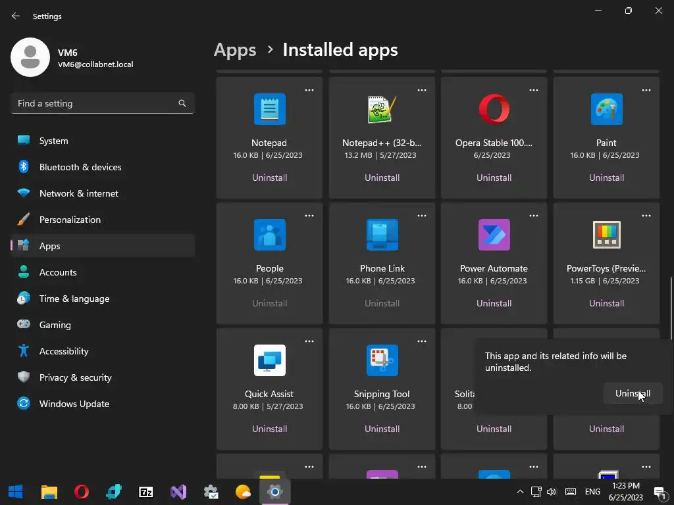Click the Paint app icon

pyautogui.click(x=606, y=109)
